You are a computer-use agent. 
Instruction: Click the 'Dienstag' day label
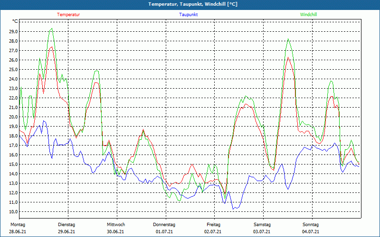[x=66, y=225]
